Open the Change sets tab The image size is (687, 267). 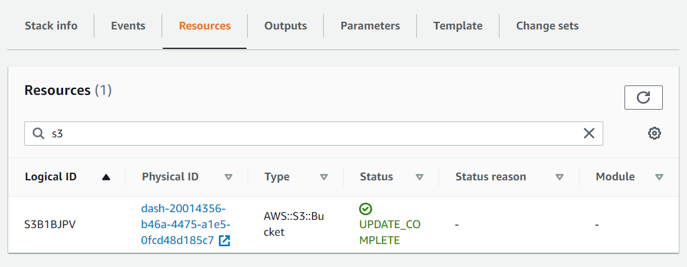[x=547, y=26]
